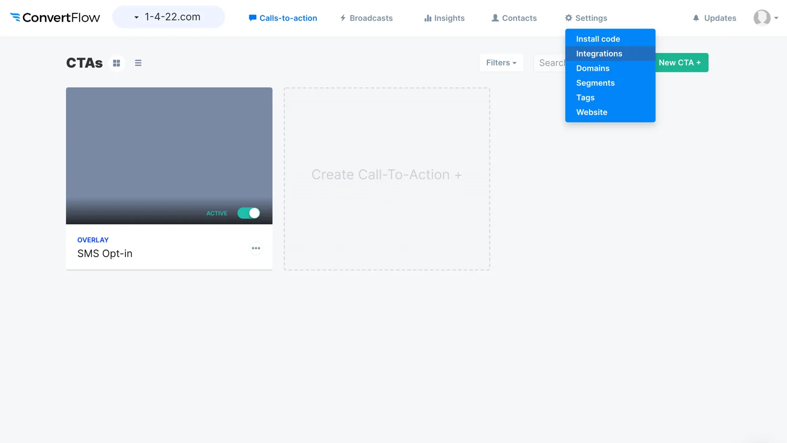Open the SMS Opt-in preview thumbnail

point(169,156)
